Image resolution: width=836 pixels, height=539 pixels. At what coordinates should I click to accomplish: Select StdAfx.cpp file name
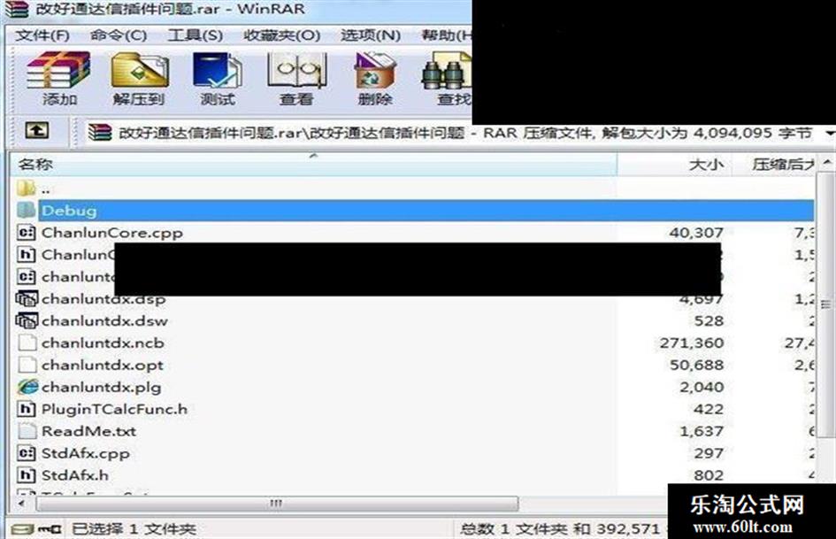pos(85,454)
